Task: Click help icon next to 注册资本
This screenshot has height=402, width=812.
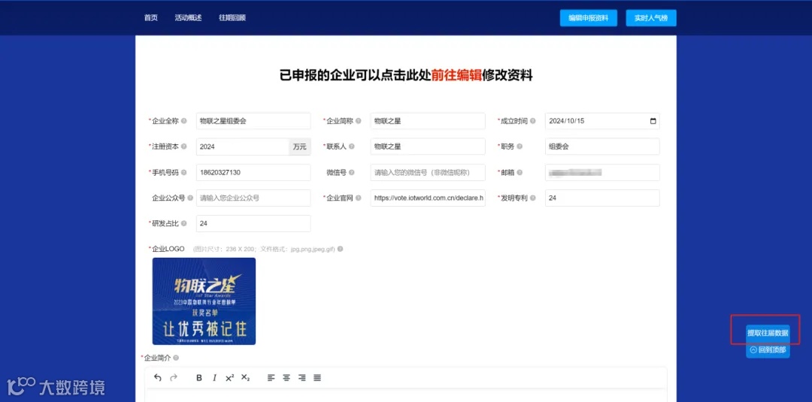Action: (x=184, y=147)
